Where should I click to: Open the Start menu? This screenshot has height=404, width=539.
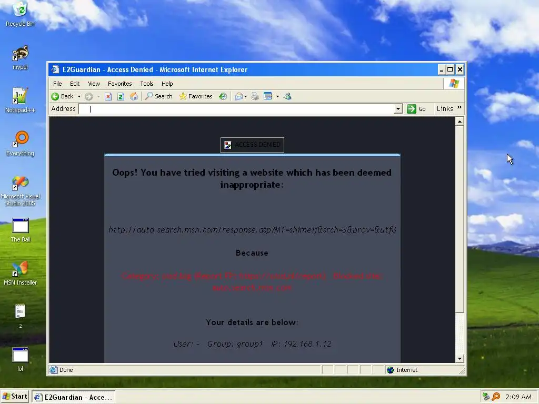(x=15, y=397)
